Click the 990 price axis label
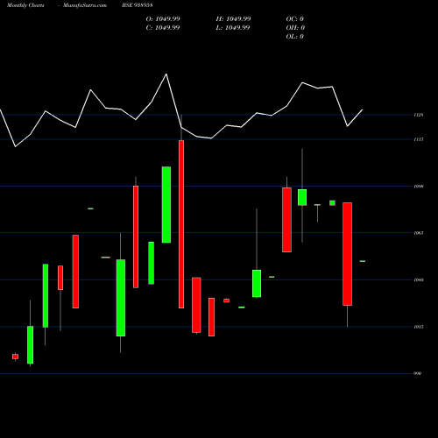Image resolution: width=438 pixels, height=438 pixels. click(418, 373)
